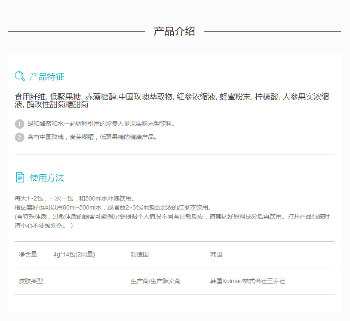Click the 制造国 table label
The image size is (350, 321).
pos(140,255)
